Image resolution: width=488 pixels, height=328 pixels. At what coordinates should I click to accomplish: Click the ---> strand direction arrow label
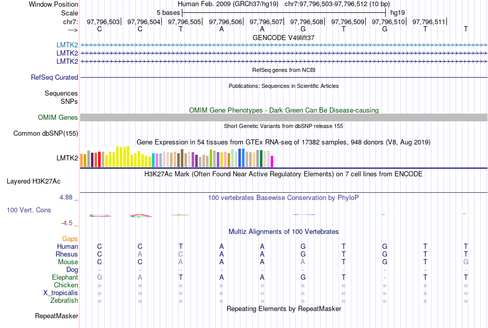pyautogui.click(x=73, y=30)
